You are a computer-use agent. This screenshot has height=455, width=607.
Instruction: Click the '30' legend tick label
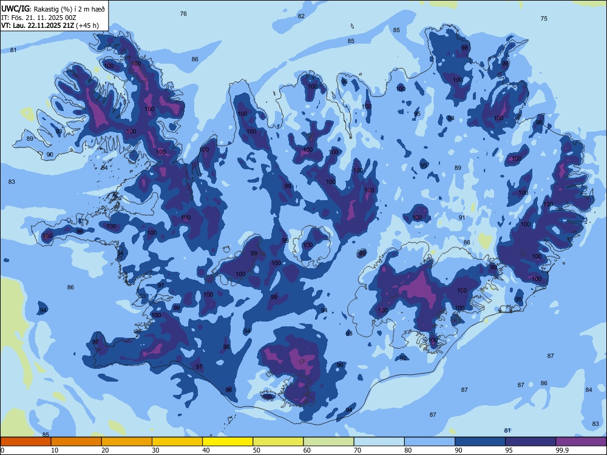point(155,450)
